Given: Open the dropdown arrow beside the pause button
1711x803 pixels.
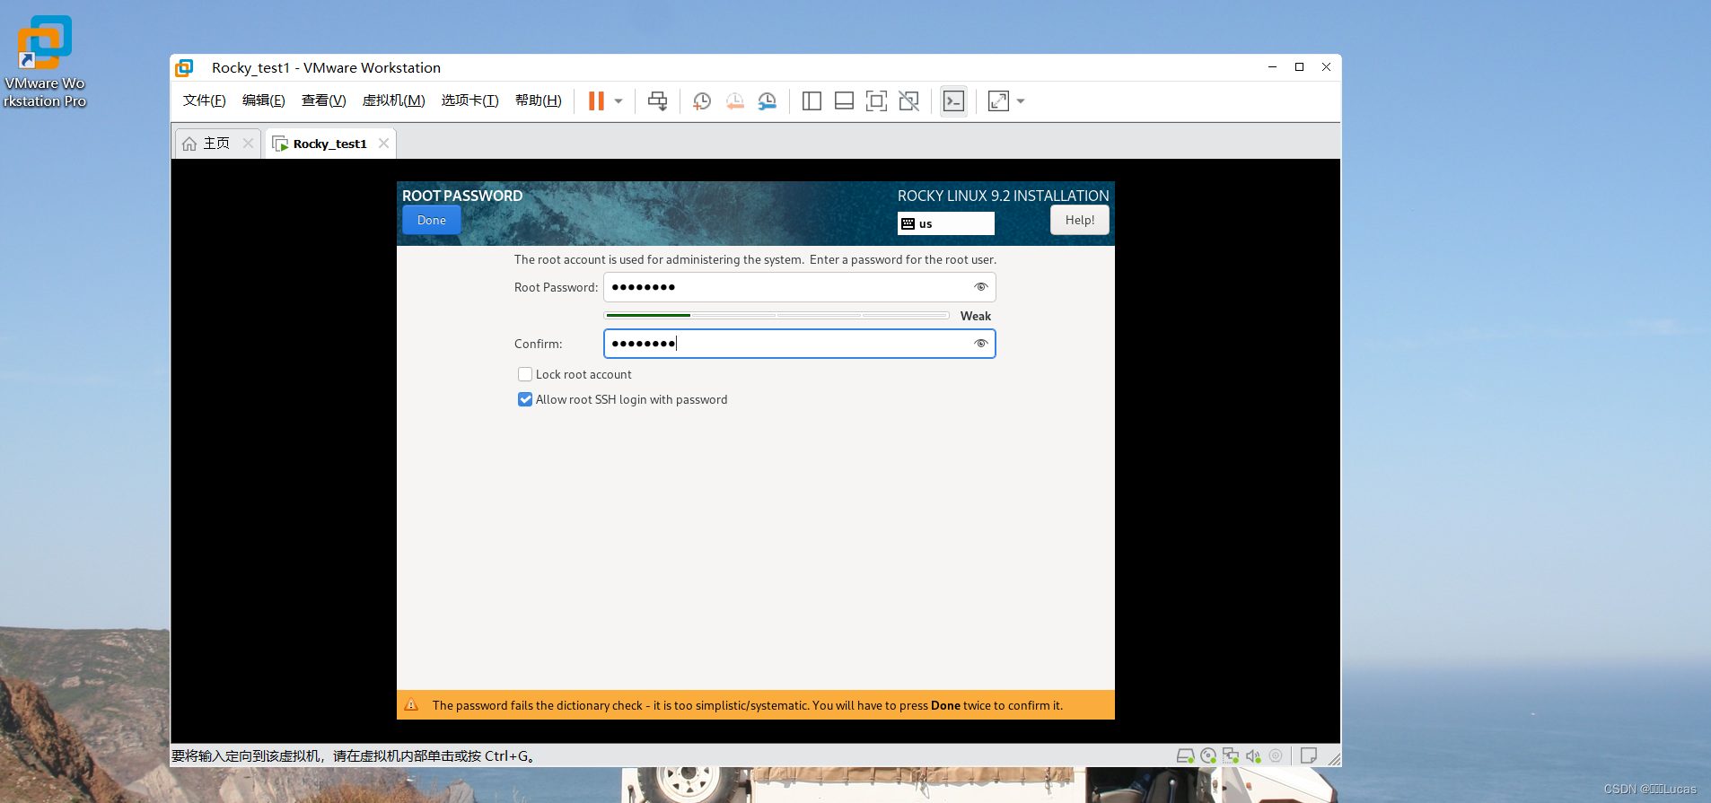Looking at the screenshot, I should point(619,101).
